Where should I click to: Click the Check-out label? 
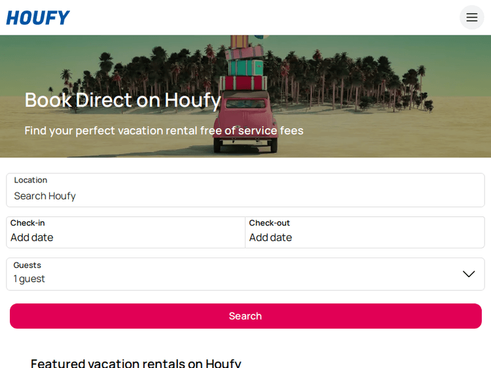point(269,223)
